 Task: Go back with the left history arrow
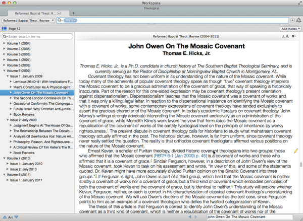pyautogui.click(x=190, y=217)
